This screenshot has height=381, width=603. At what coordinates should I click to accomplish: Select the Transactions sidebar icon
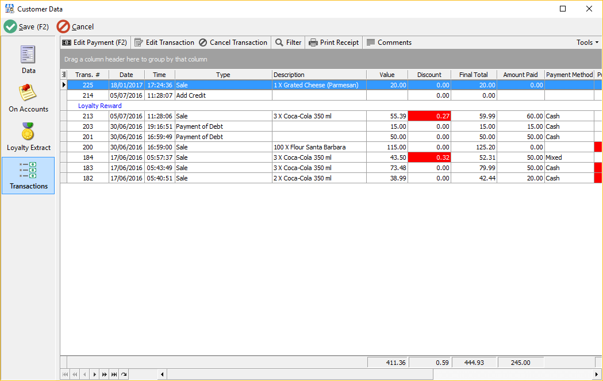point(28,174)
